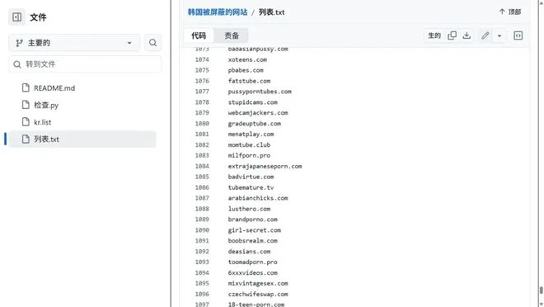Click the 列表.txt breadcrumb filename
Image resolution: width=544 pixels, height=307 pixels.
[x=272, y=12]
